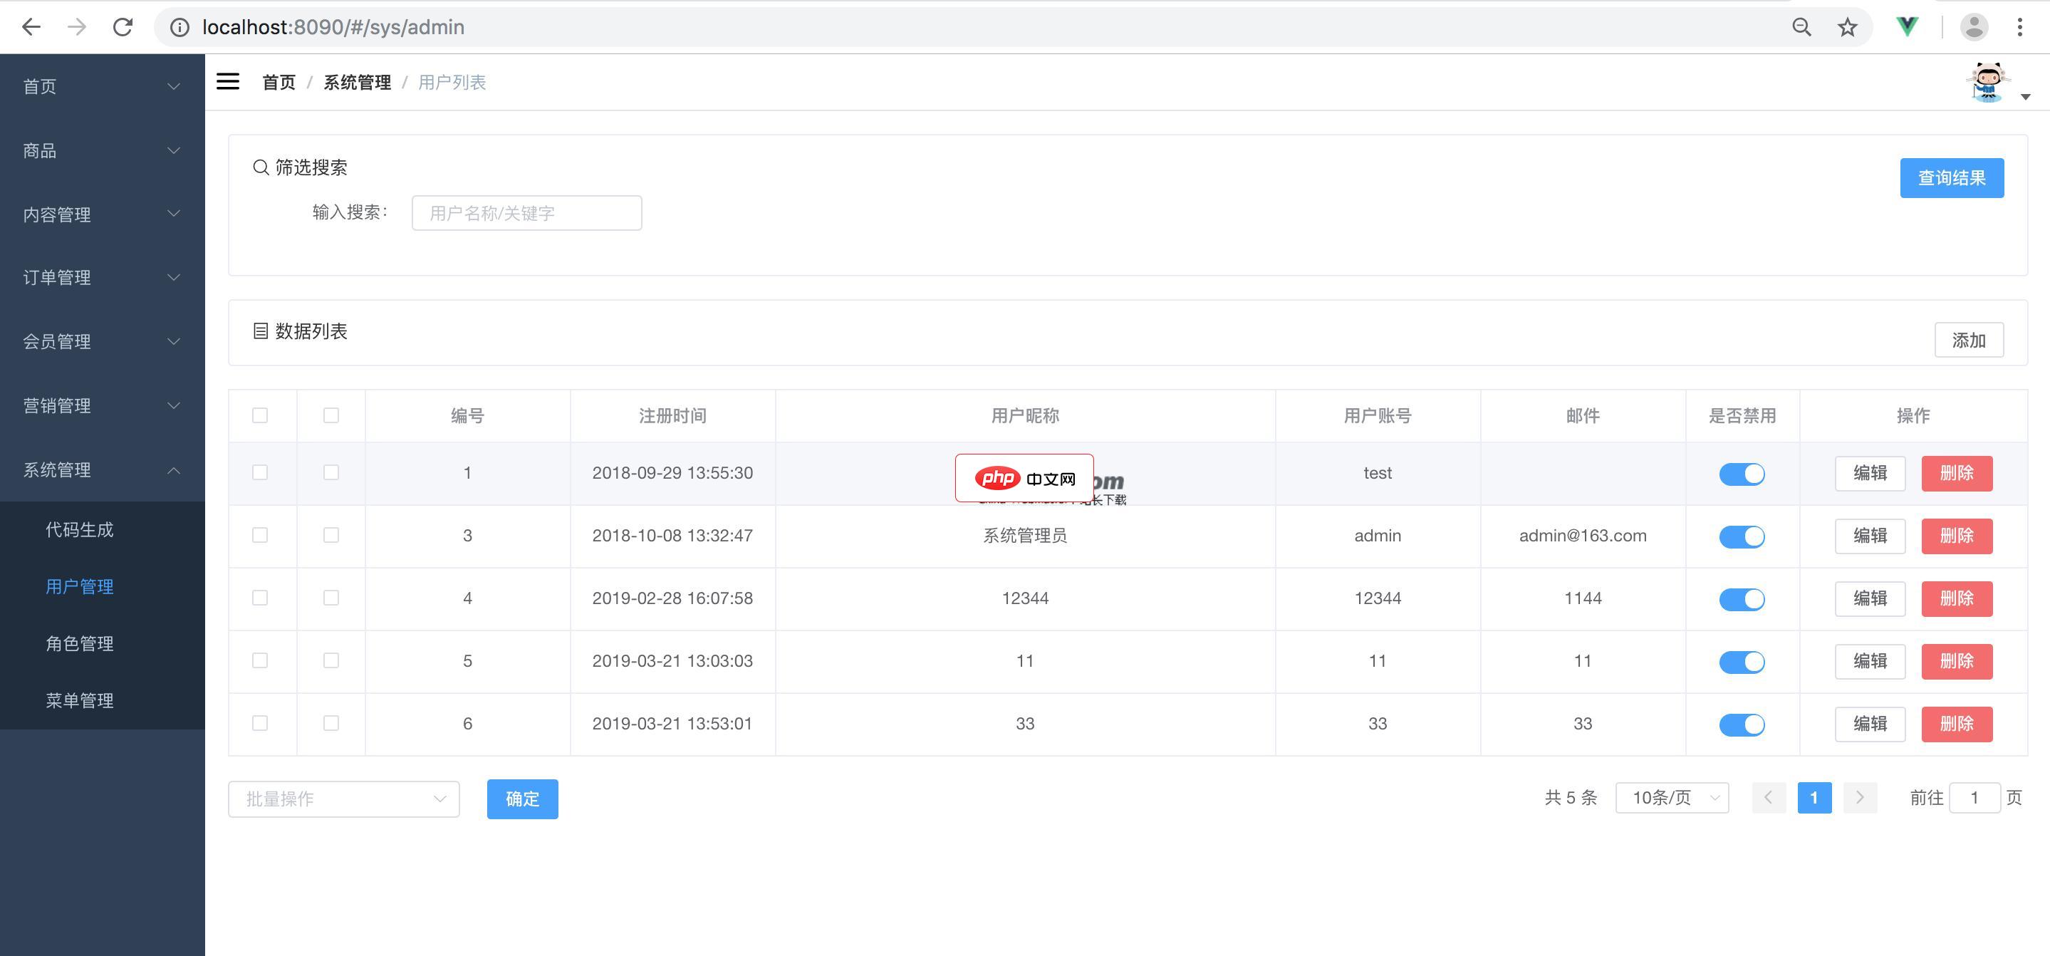Go to next page arrow in pagination
The height and width of the screenshot is (956, 2050).
(x=1860, y=798)
